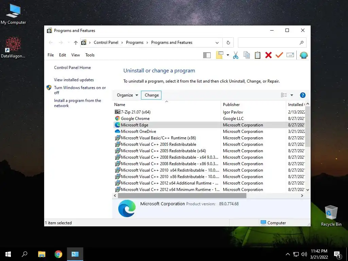
Task: Click the network tray icon
Action: [x=296, y=254]
